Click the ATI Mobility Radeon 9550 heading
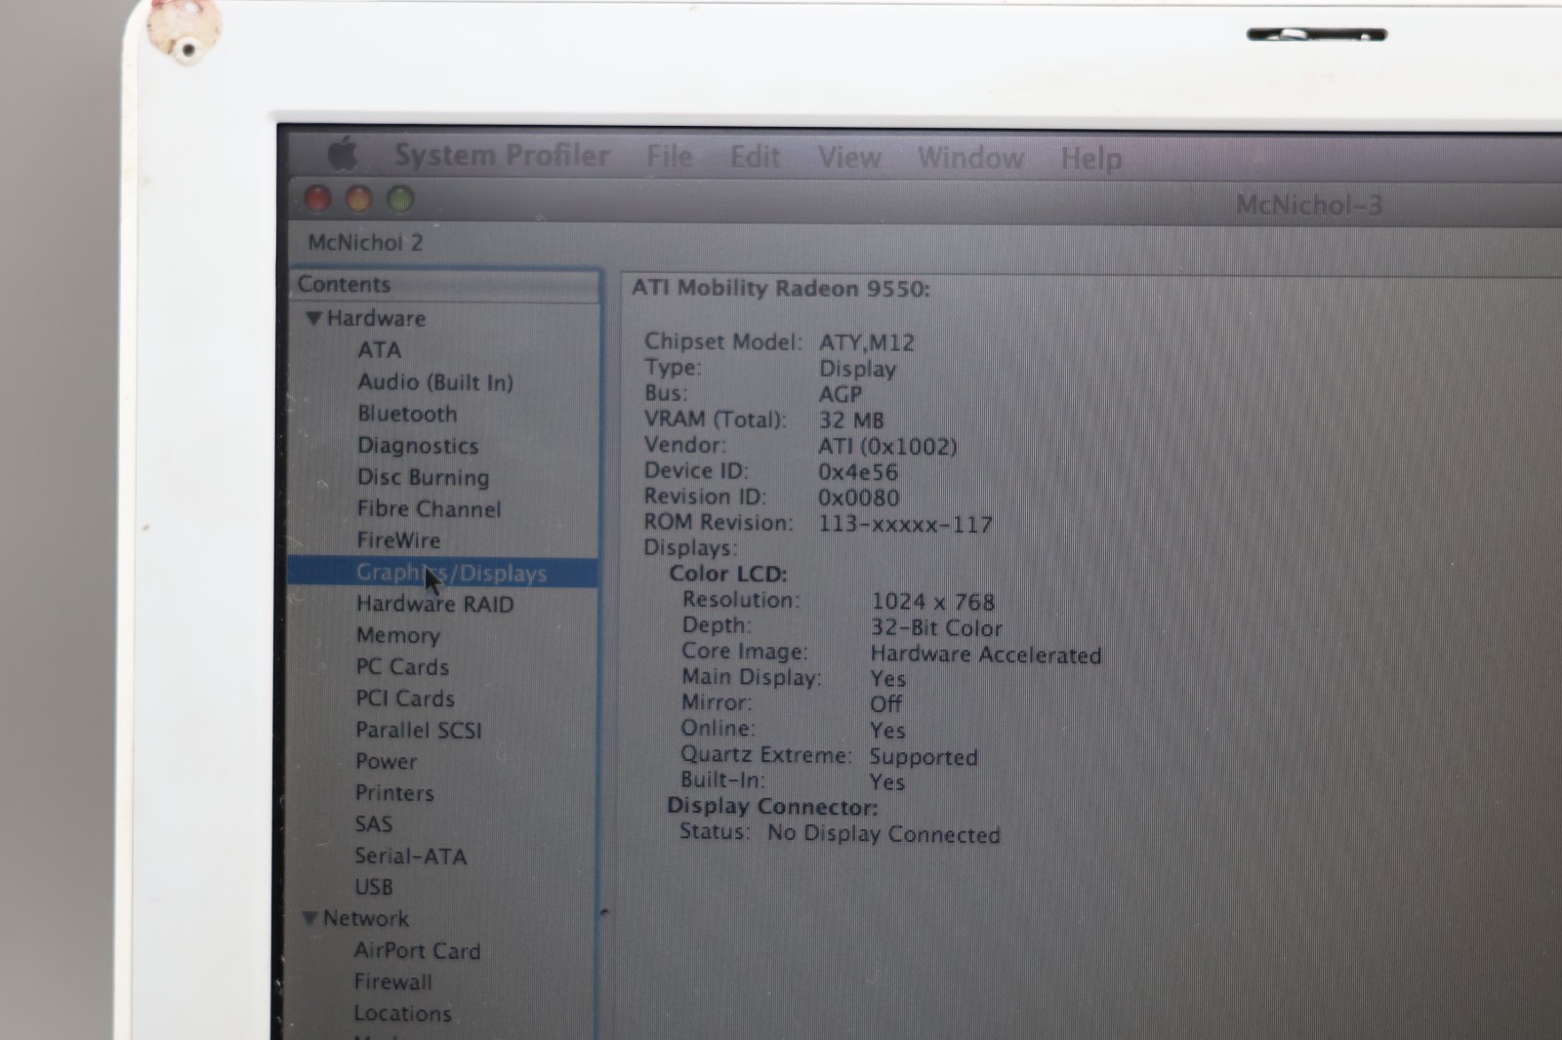Screen dimensions: 1562x1040 [780, 288]
